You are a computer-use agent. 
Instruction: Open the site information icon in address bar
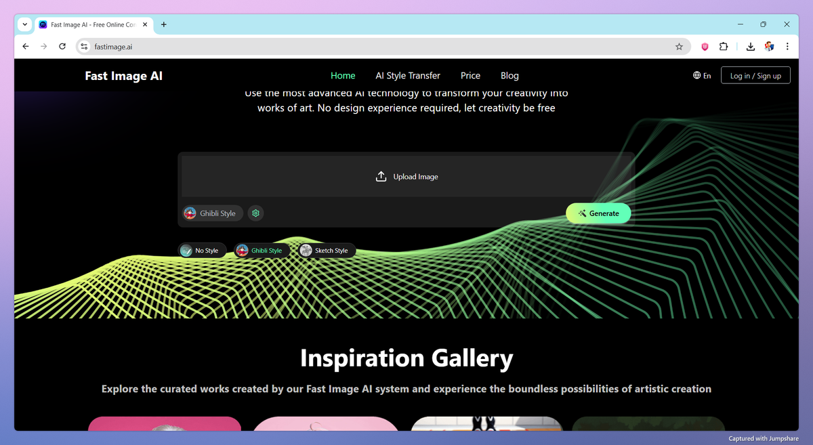point(84,47)
